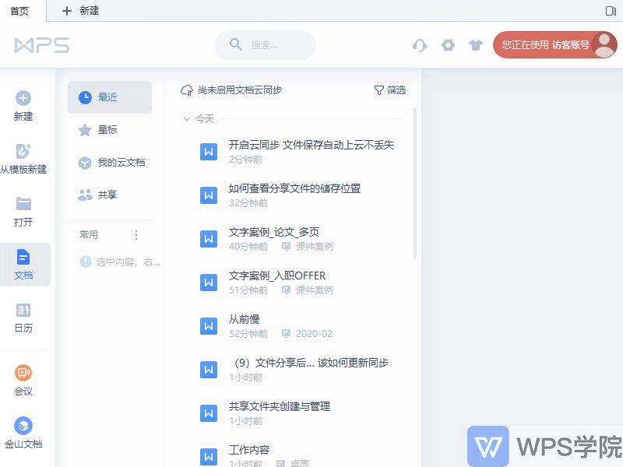
Task: Click the 打开 folder icon
Action: [23, 204]
